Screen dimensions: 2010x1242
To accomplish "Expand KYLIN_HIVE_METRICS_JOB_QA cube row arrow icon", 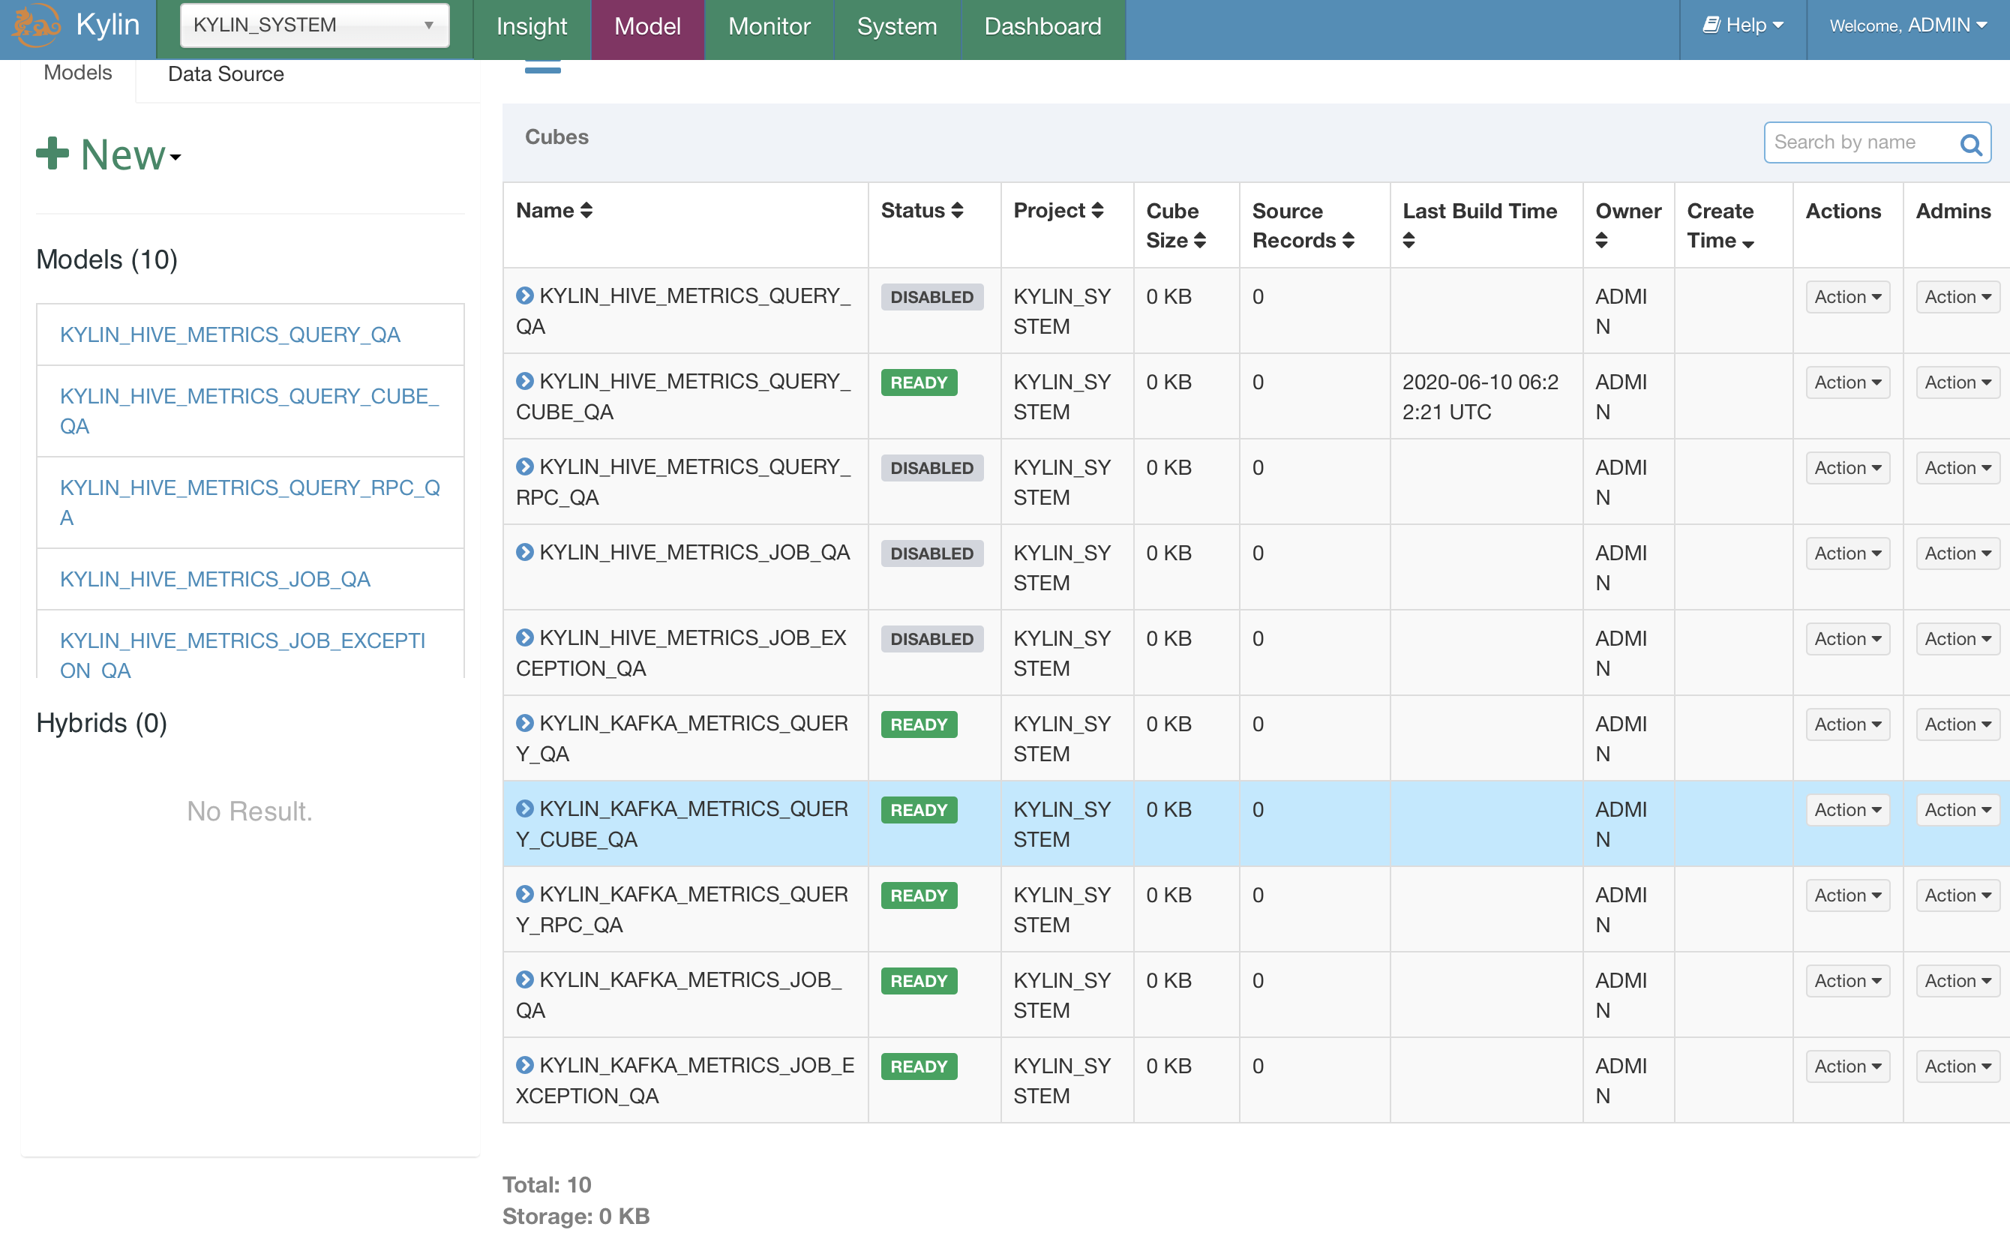I will (x=525, y=552).
